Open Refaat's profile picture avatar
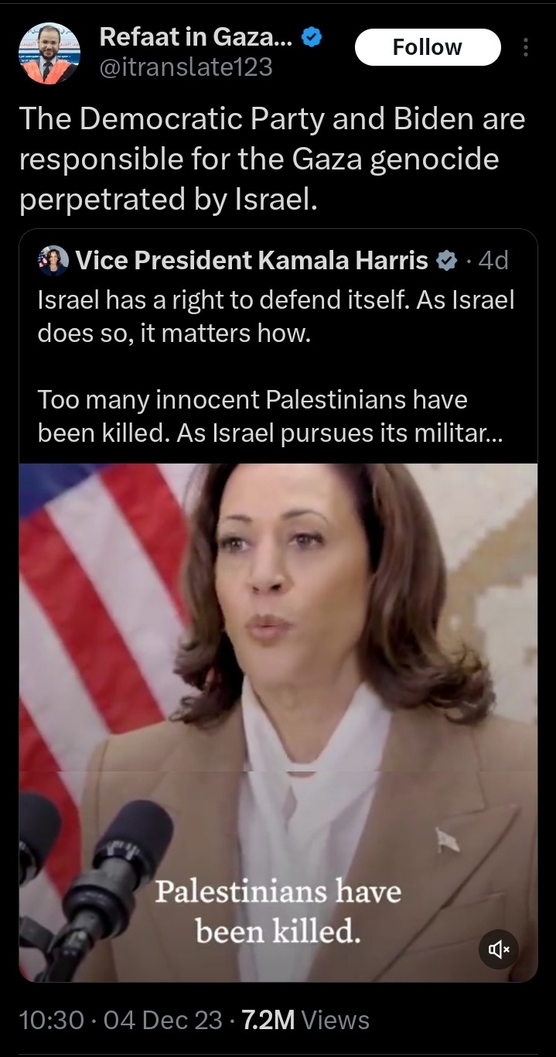The width and height of the screenshot is (556, 1057). (x=49, y=53)
